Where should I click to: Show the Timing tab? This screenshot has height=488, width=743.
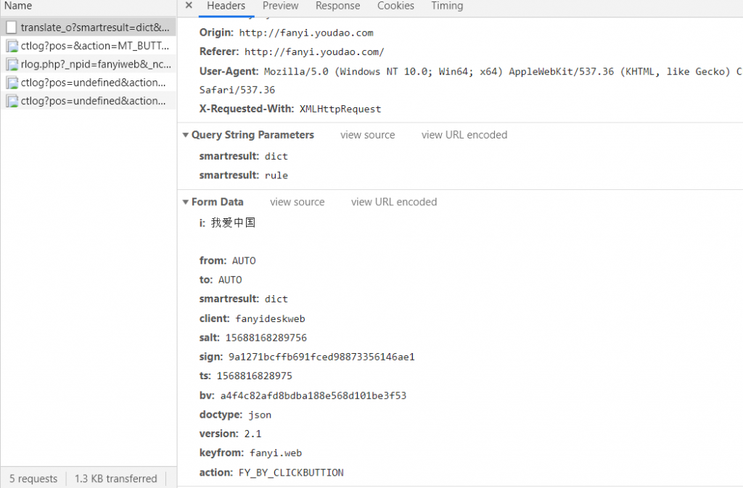coord(447,6)
